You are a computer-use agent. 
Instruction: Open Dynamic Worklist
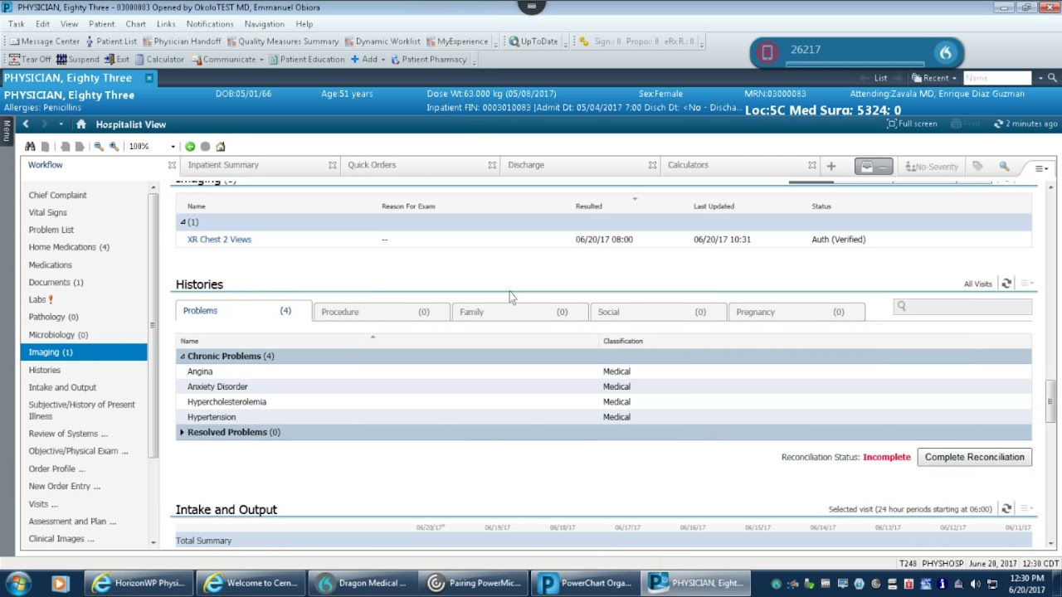pos(382,41)
